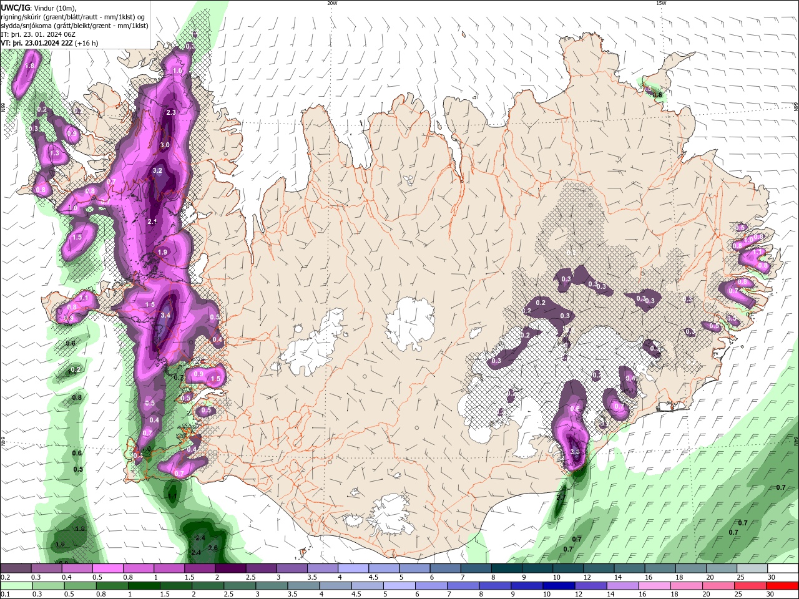The width and height of the screenshot is (799, 599).
Task: Click the 2.3 value on the map
Action: pos(172,112)
